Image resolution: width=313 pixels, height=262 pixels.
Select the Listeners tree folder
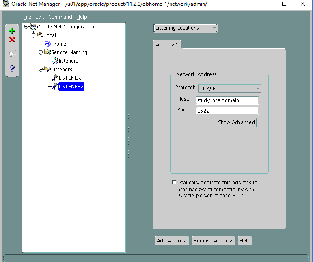pos(62,69)
